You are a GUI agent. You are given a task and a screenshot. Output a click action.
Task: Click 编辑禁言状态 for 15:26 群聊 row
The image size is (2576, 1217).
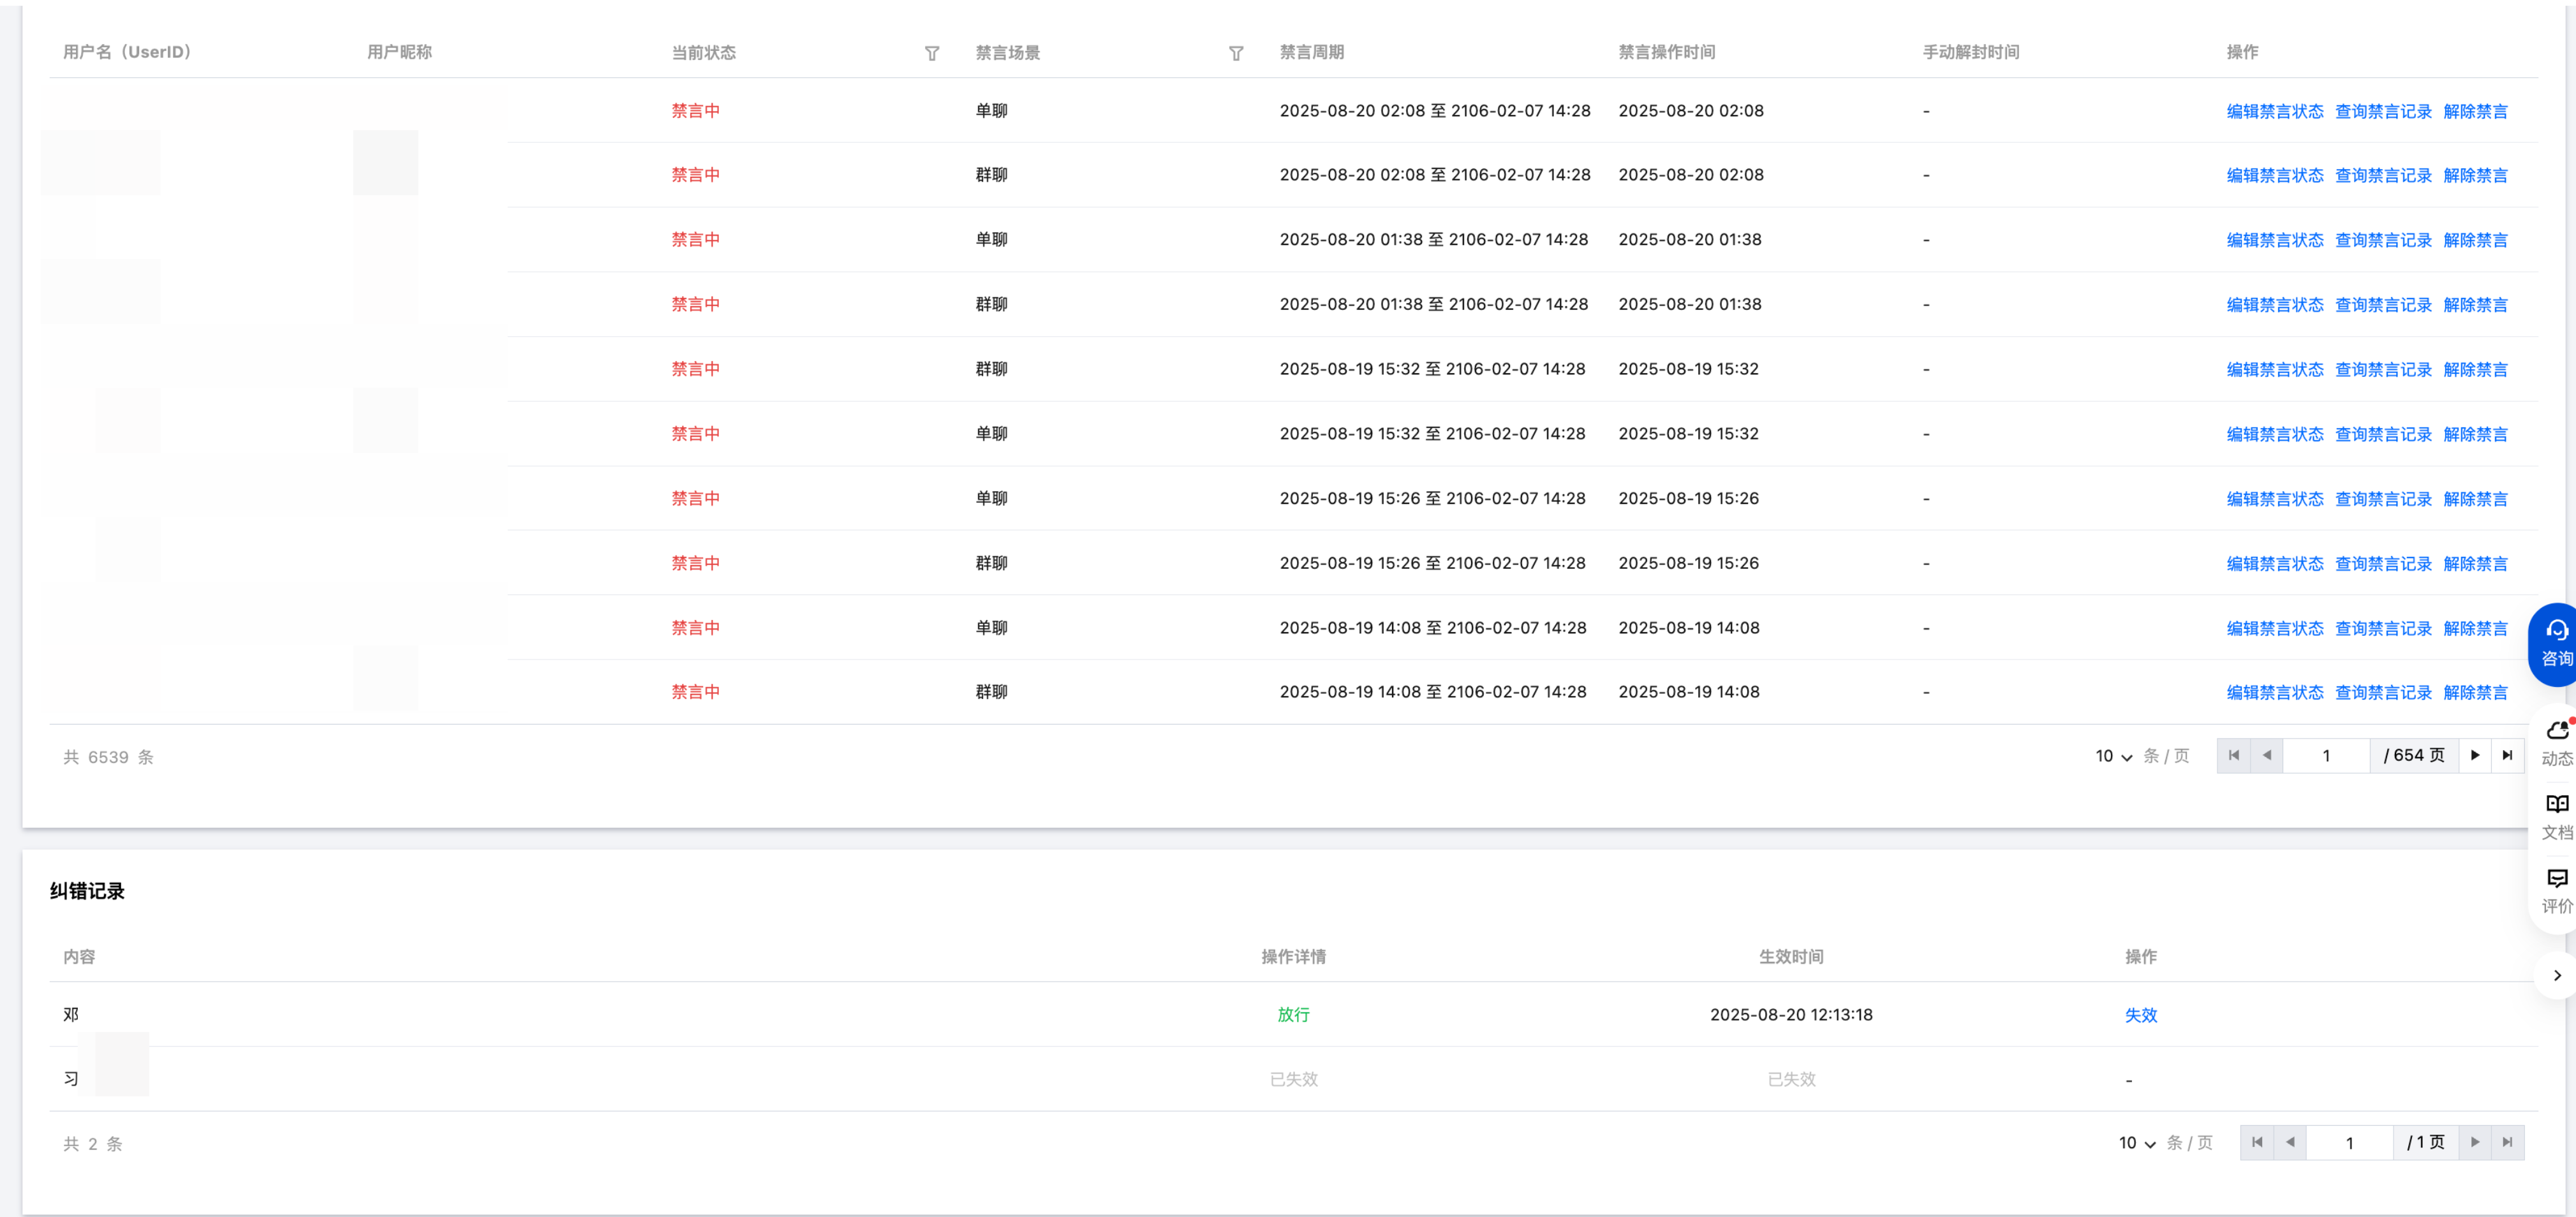tap(2275, 563)
